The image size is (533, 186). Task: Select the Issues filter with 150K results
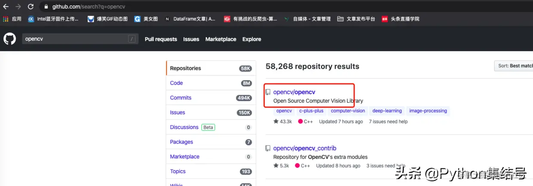(x=211, y=112)
